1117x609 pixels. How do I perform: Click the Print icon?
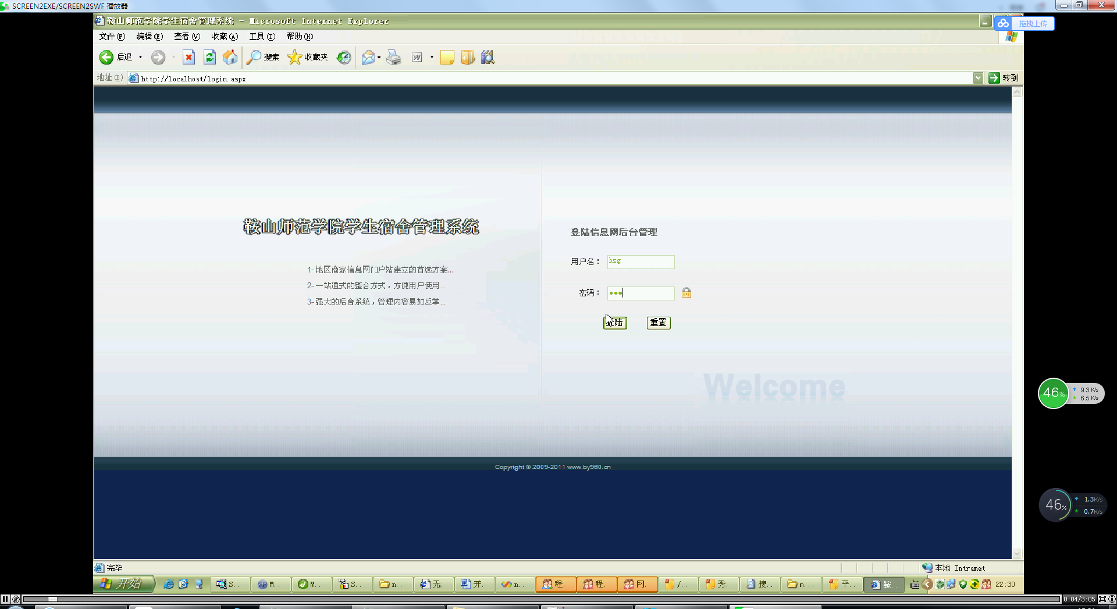pyautogui.click(x=394, y=57)
